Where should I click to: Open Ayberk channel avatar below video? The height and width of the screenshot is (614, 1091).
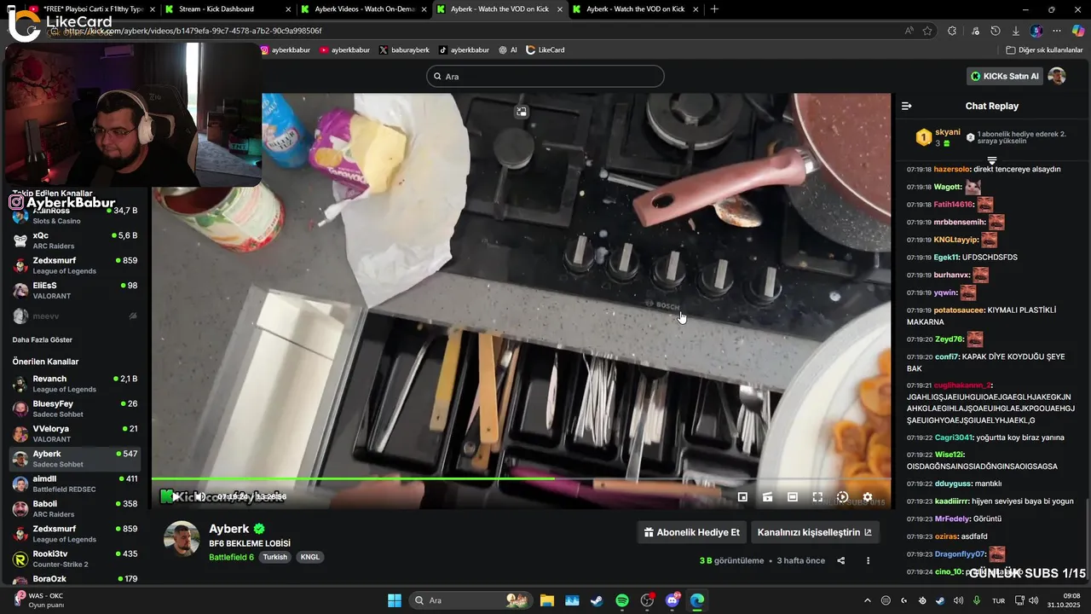[182, 539]
